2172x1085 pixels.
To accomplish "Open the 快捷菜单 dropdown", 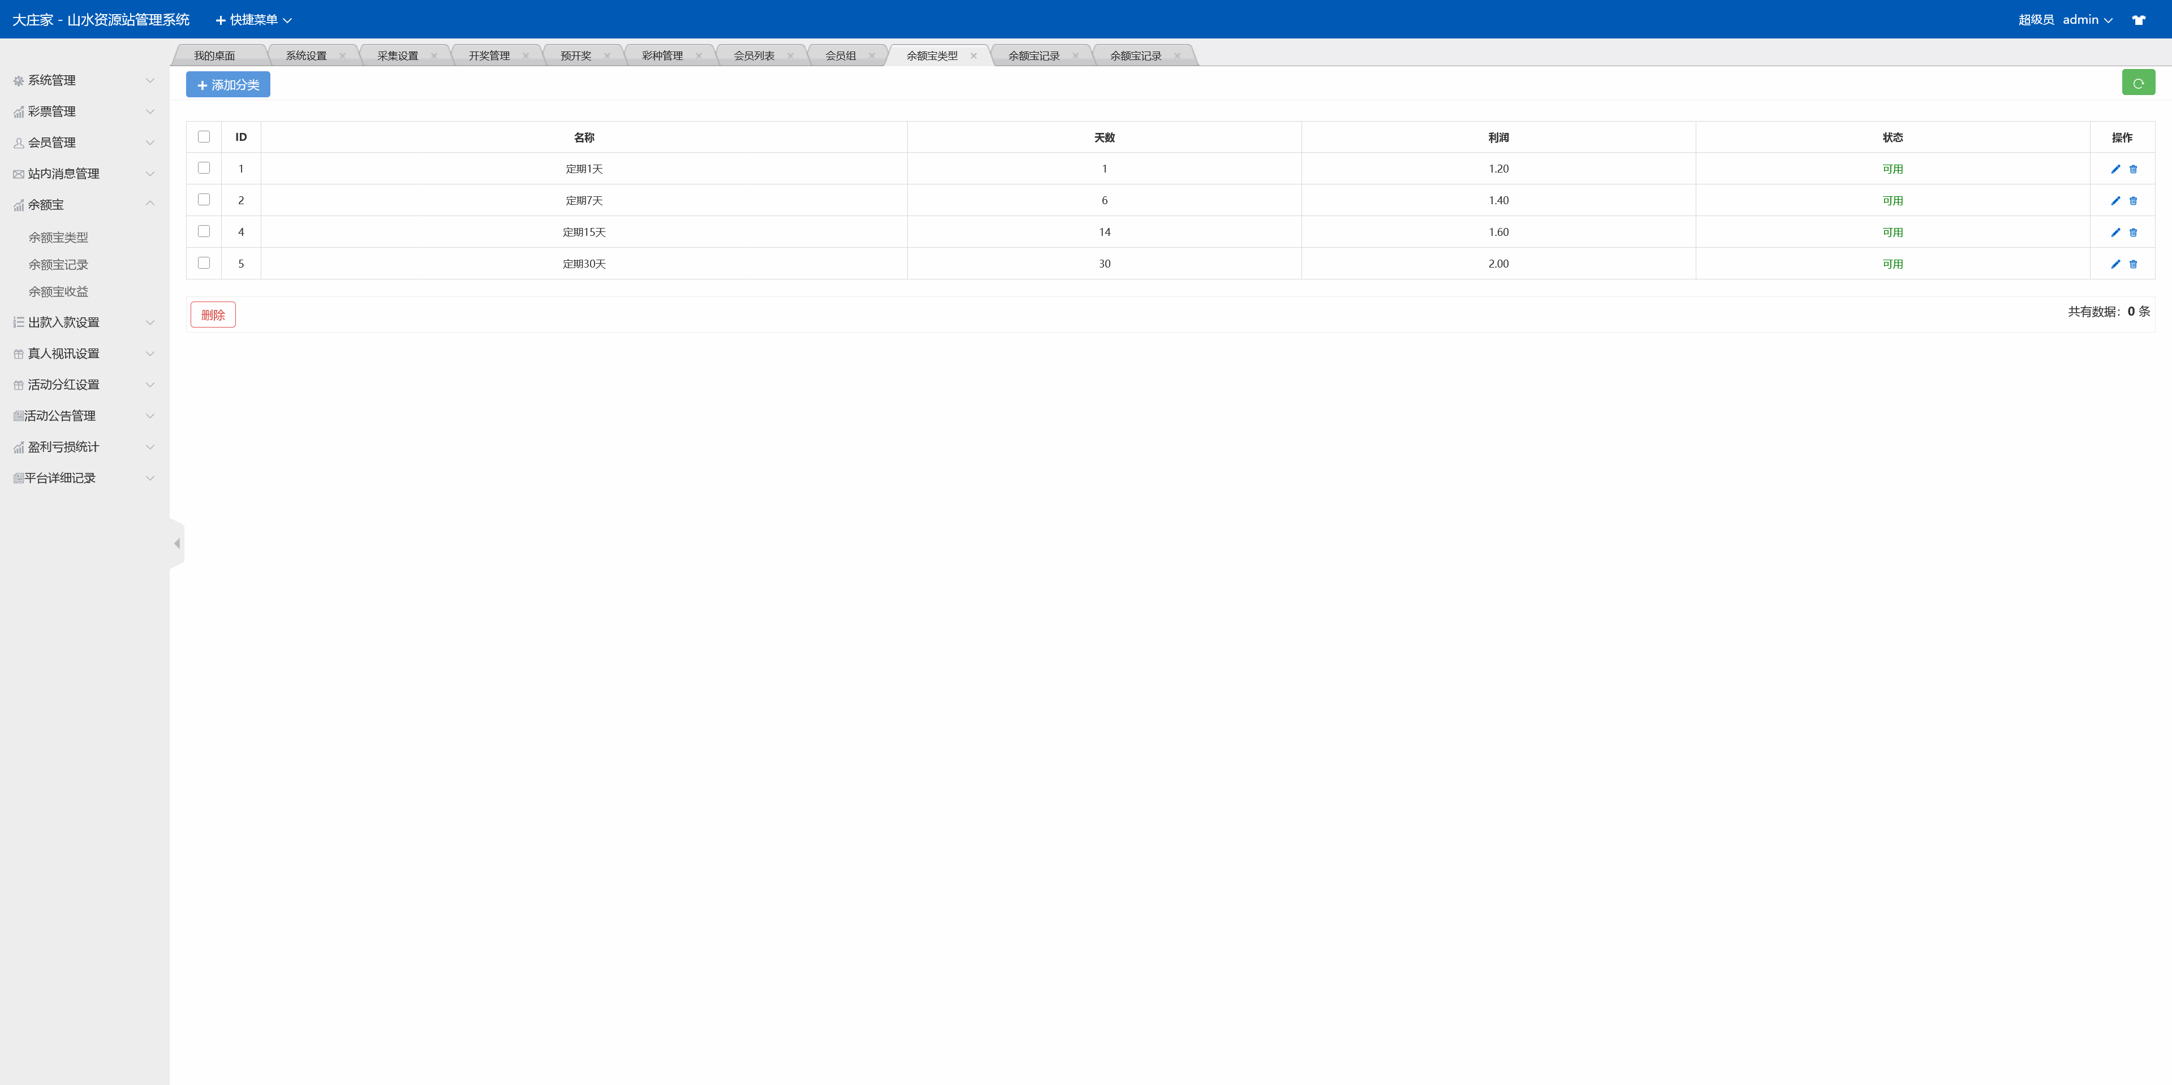I will point(254,19).
